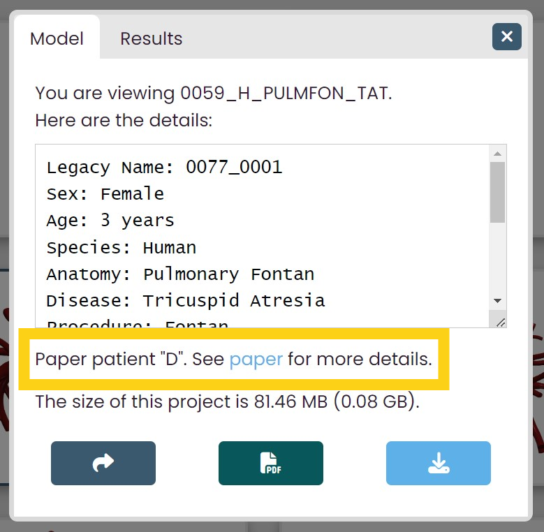Click the "Species: Human" line
Image resolution: width=544 pixels, height=532 pixels.
coord(121,247)
